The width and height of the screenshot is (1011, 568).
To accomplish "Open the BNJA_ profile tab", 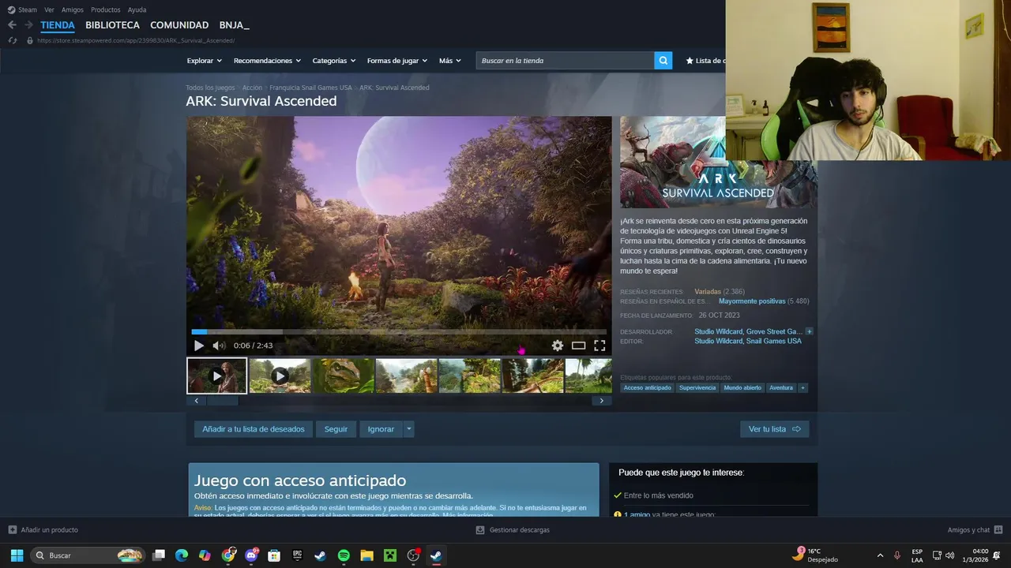I will coord(234,25).
